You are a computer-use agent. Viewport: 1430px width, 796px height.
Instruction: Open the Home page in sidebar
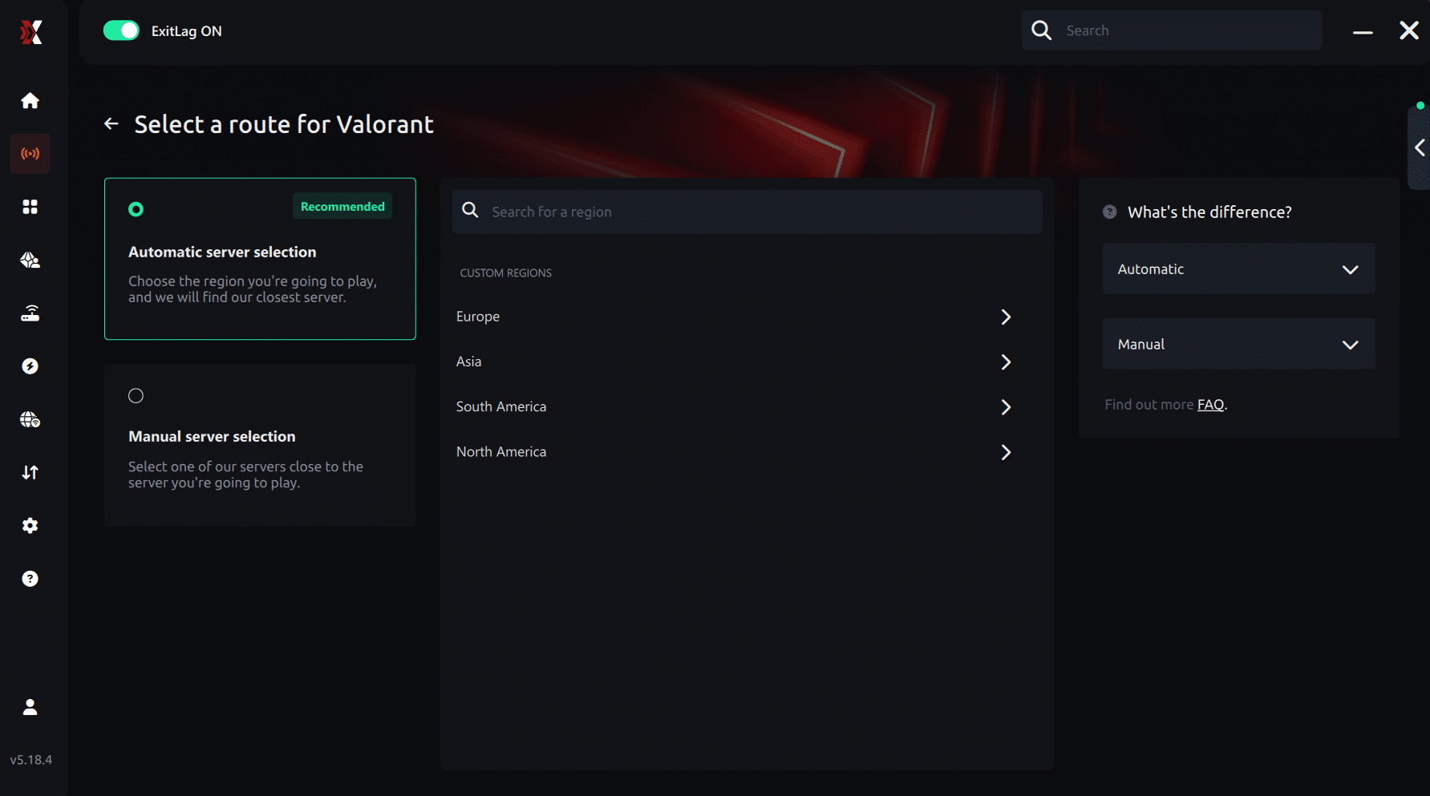[30, 100]
